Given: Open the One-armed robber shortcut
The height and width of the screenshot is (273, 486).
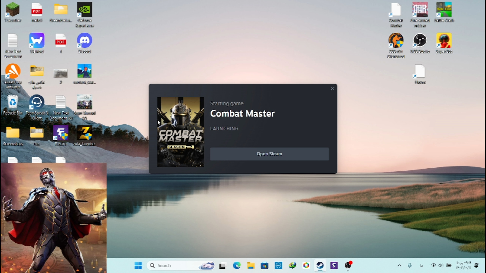Looking at the screenshot, I should pyautogui.click(x=420, y=15).
